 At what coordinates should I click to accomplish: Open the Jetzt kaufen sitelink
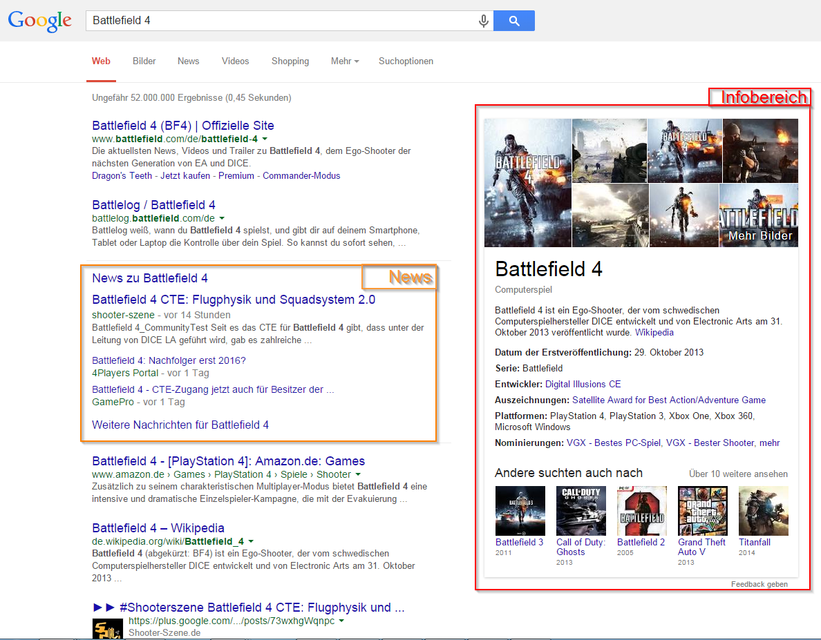click(185, 175)
